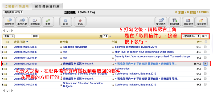Click envelope icon of row 1 Academic Newsletter
The height and width of the screenshot is (98, 213).
click(5, 47)
